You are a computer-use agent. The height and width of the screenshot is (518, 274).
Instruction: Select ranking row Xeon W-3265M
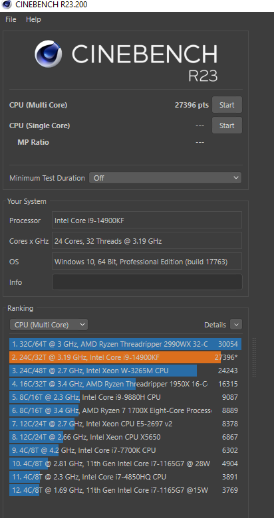coord(126,371)
